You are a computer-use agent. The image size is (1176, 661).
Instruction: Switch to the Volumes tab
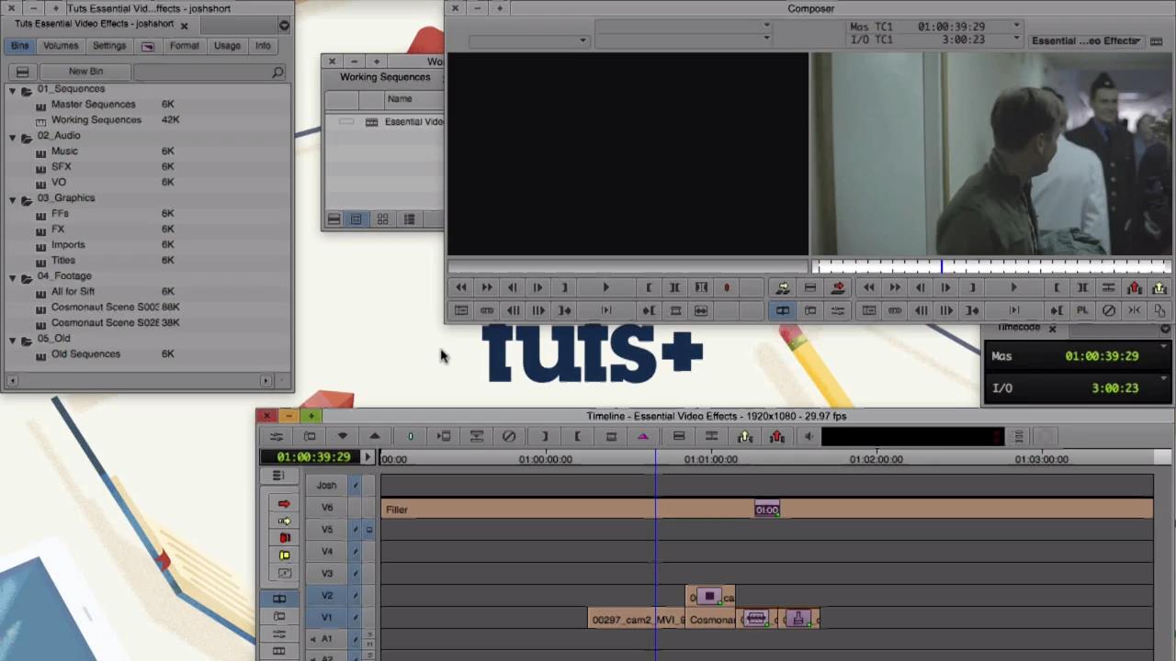pyautogui.click(x=61, y=46)
